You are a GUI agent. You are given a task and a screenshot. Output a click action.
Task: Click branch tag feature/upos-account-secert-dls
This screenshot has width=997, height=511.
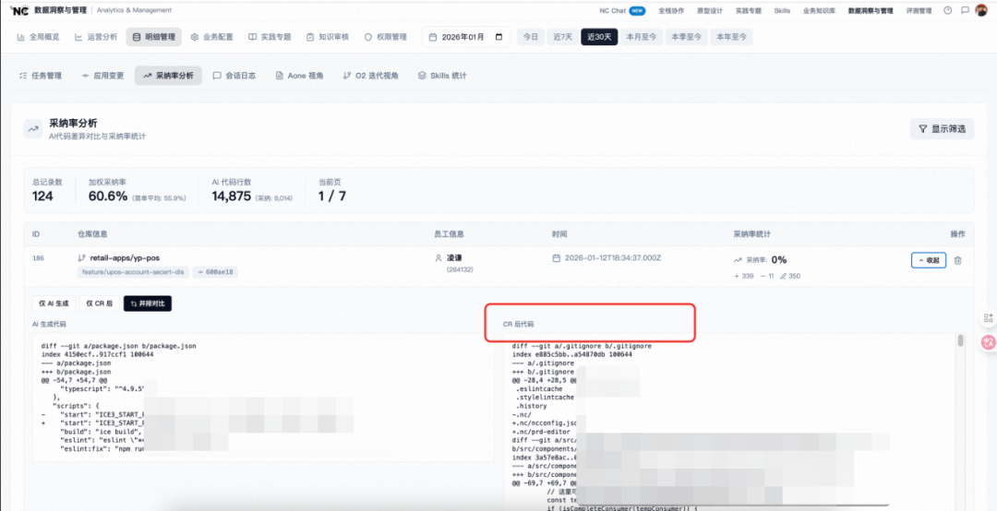point(133,272)
